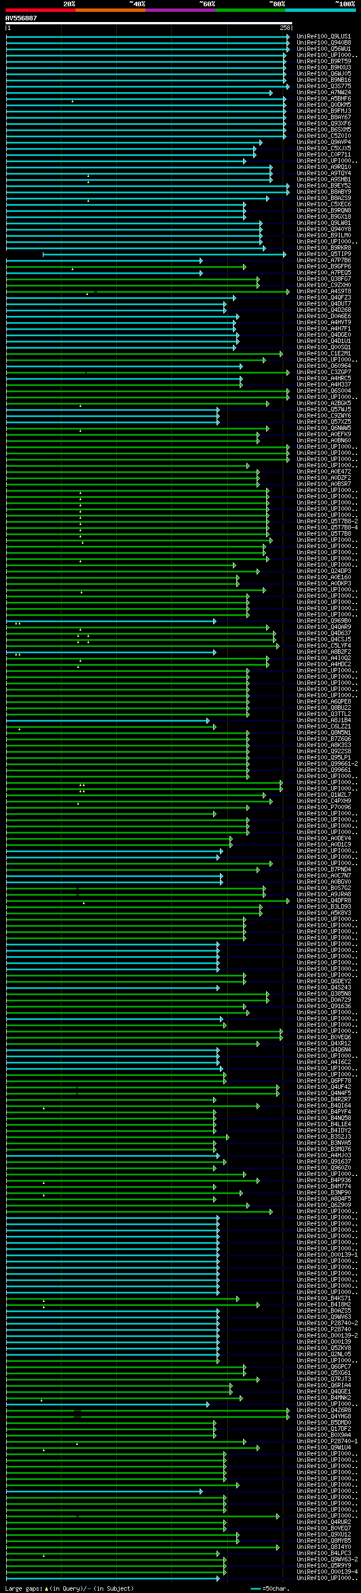Click the UniRef100_A2BGK5 hit name
Viewport: 361px width, 1593px height.
click(324, 403)
